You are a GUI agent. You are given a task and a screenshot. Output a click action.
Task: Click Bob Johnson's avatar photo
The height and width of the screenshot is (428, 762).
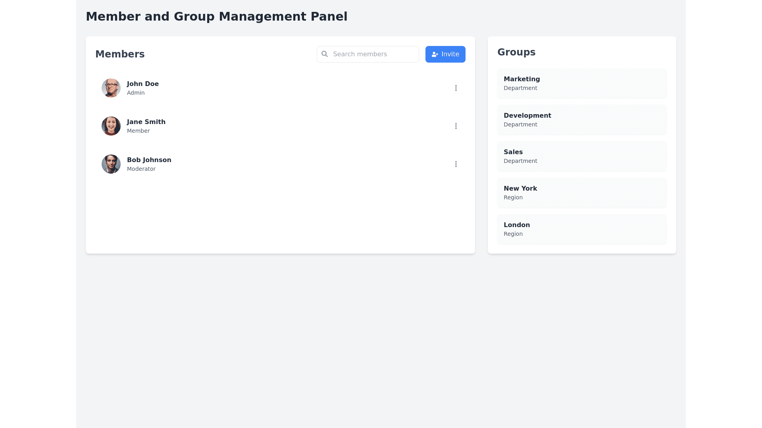click(111, 164)
